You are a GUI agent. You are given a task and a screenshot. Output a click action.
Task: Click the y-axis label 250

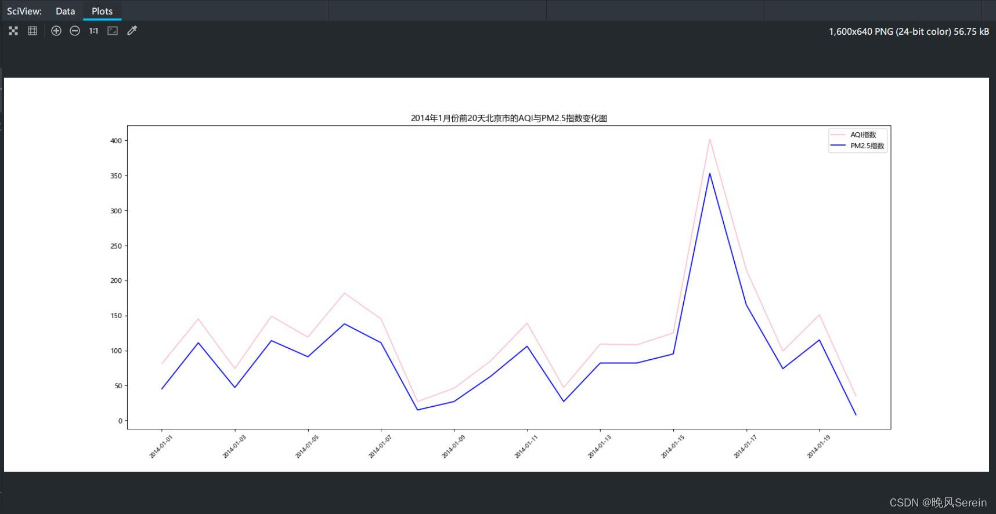click(x=116, y=246)
